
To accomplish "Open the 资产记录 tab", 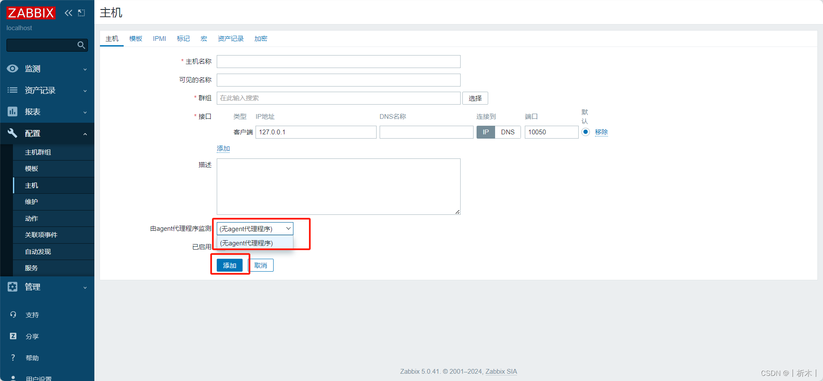I will tap(231, 39).
